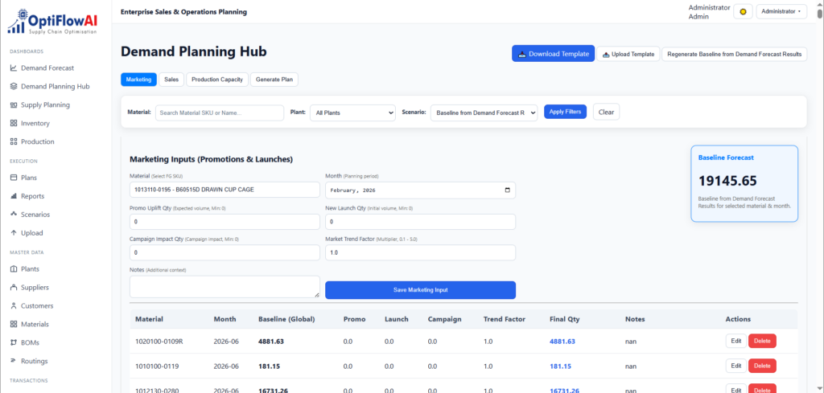Viewport: 824px width, 393px height.
Task: Click the Customers person icon
Action: pyautogui.click(x=14, y=305)
